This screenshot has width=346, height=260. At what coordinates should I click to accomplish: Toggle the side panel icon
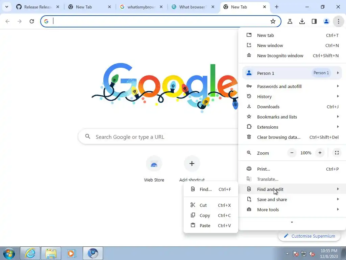pyautogui.click(x=314, y=21)
